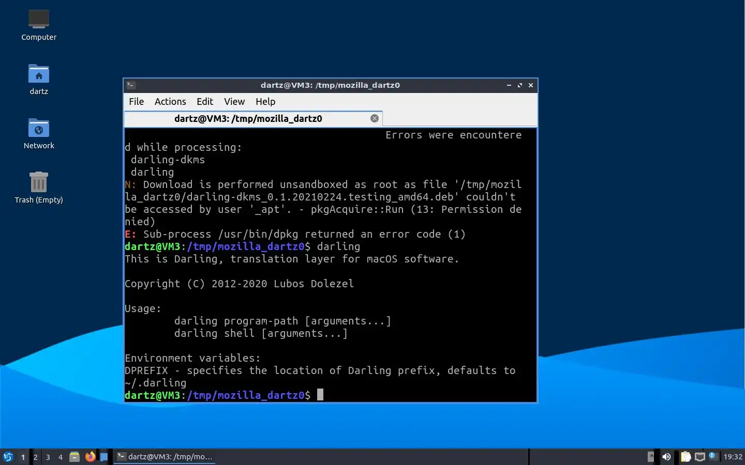The image size is (745, 465).
Task: Click the 'darling-dkms' line in terminal
Action: tap(168, 160)
